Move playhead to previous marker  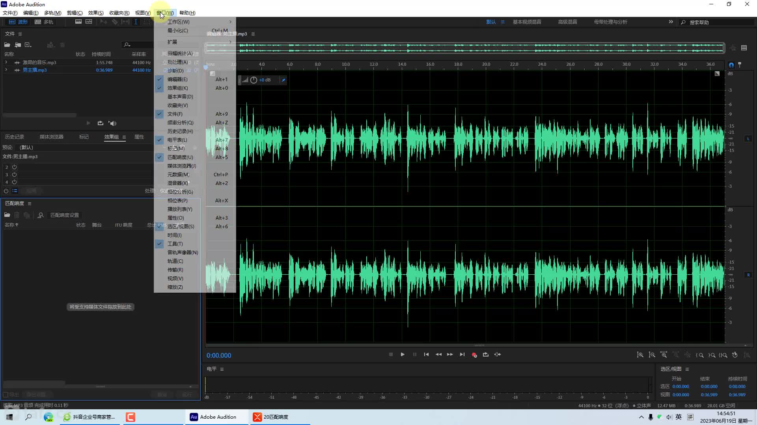[426, 355]
